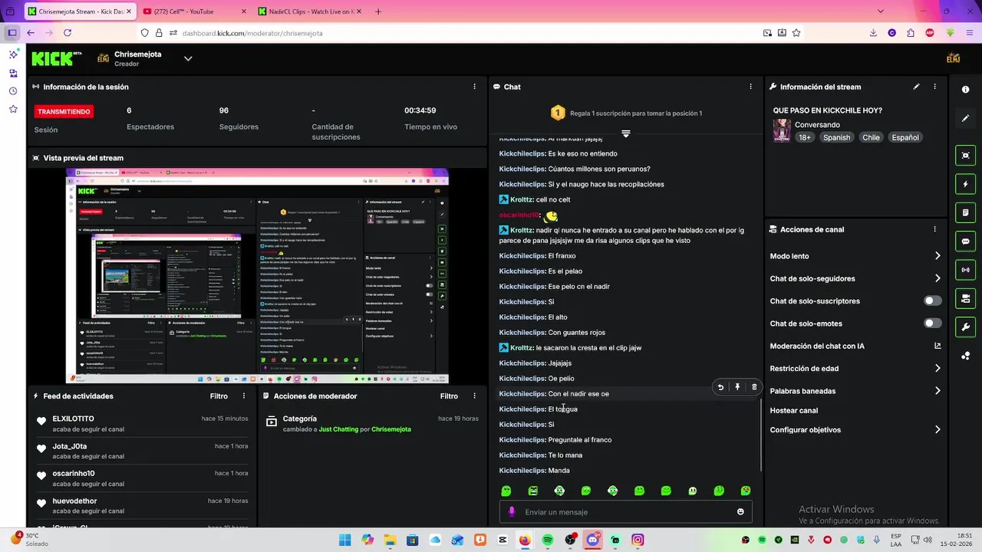Open Información del stream three-dot menu
The width and height of the screenshot is (982, 552).
click(x=934, y=87)
